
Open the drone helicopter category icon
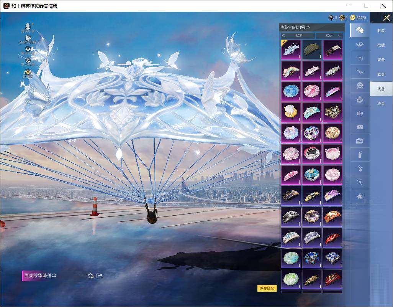359,58
